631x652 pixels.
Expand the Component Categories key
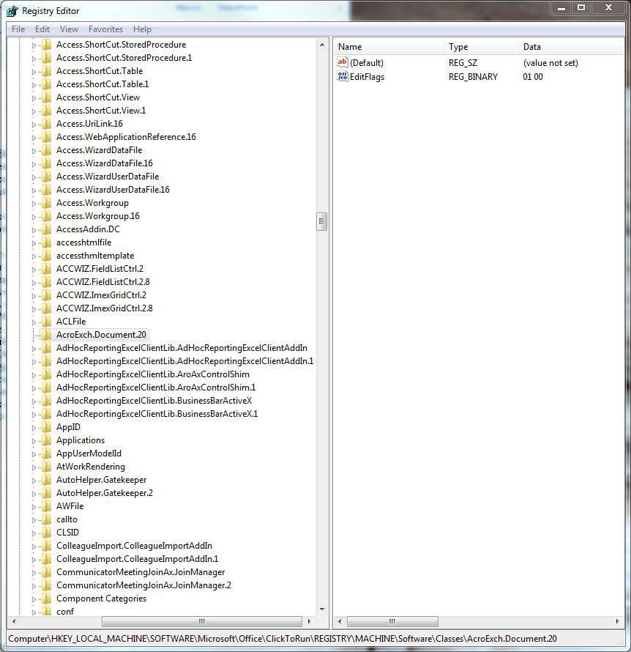(x=35, y=598)
